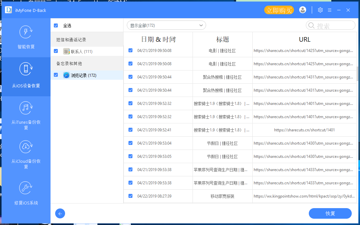The width and height of the screenshot is (360, 225).
Task: Sort by the 日期 & 时间 column header
Action: click(x=158, y=39)
